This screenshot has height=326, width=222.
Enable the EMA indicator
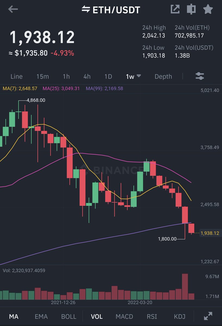tap(41, 316)
